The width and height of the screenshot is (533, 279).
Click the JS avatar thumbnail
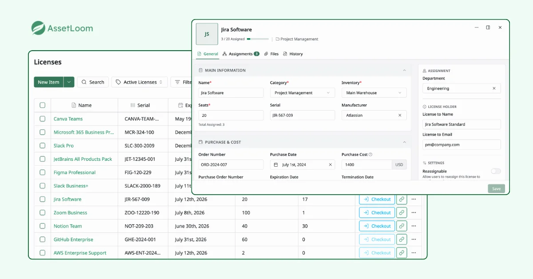coord(207,34)
